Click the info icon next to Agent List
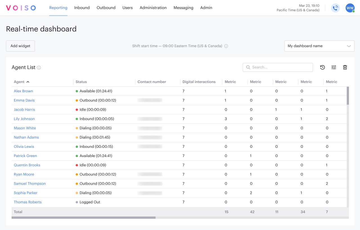This screenshot has height=230, width=360. pos(39,68)
